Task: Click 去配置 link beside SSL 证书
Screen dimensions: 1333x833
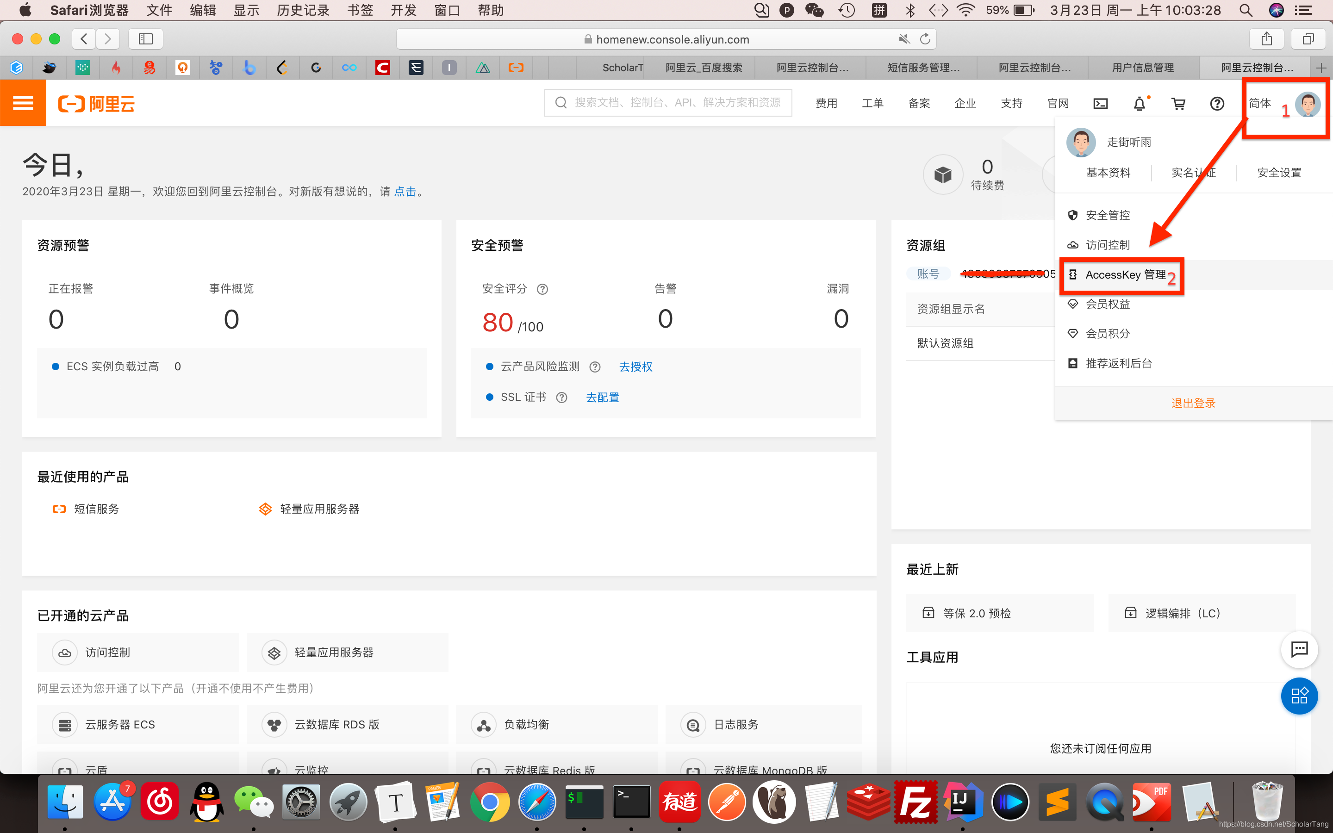Action: (x=603, y=398)
